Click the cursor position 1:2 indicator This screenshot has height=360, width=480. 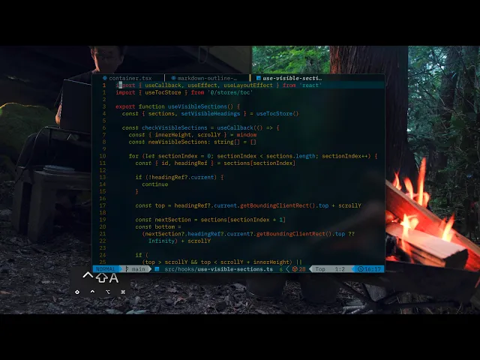(340, 269)
